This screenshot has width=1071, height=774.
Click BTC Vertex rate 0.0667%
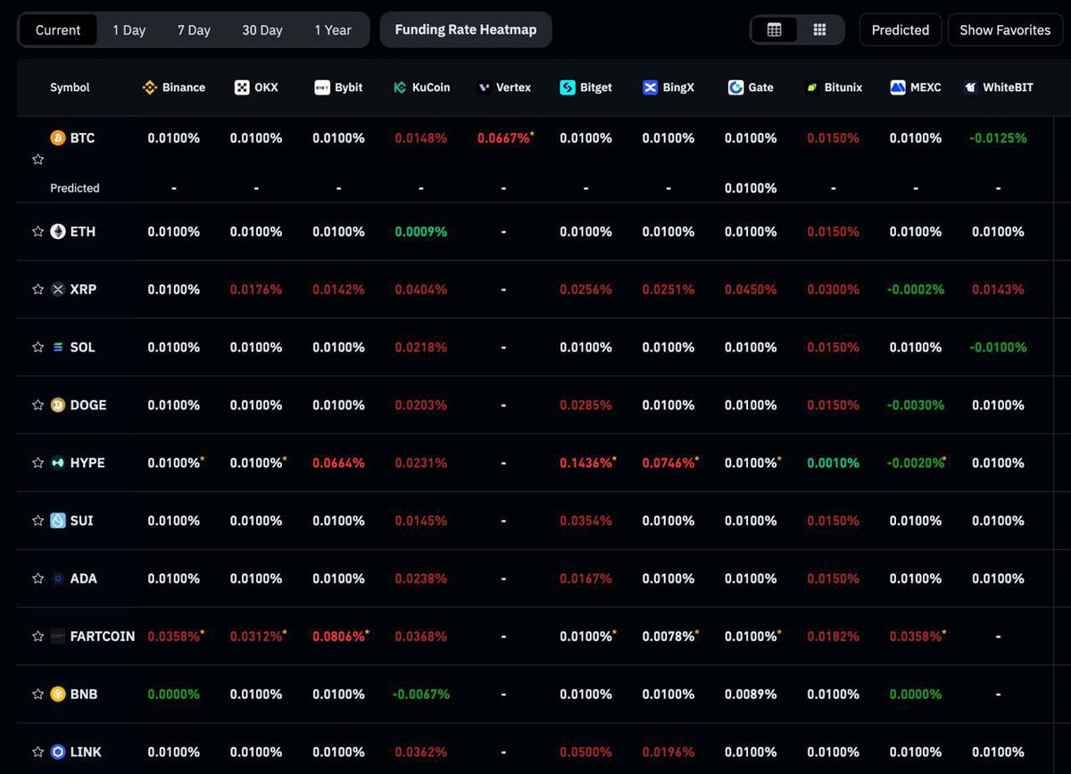pos(503,138)
